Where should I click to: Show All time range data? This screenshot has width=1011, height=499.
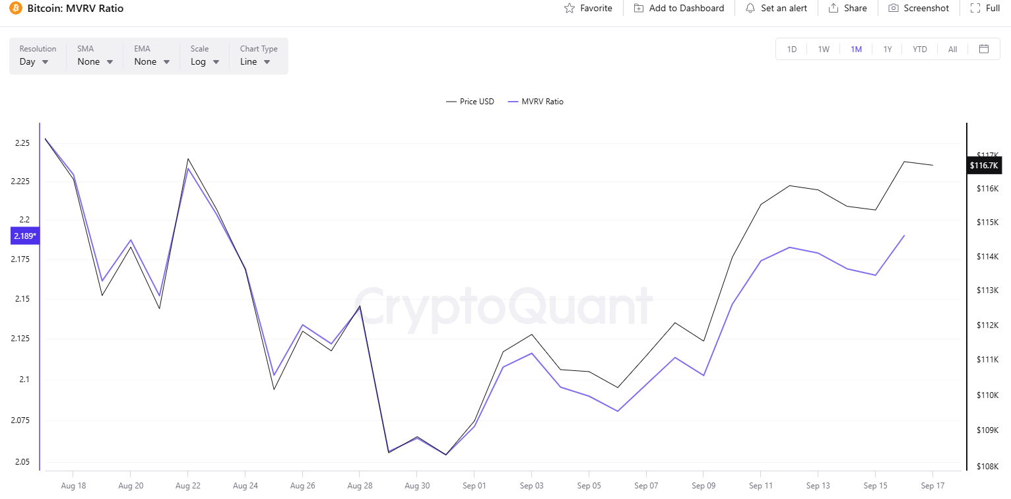coord(952,50)
